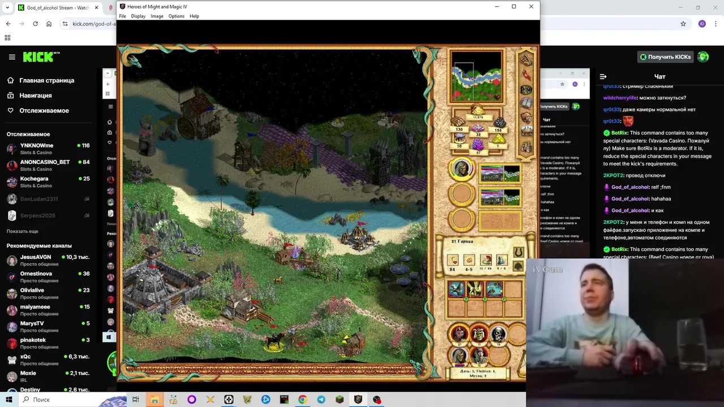Open the Kochegara channel
The width and height of the screenshot is (724, 407).
48,181
